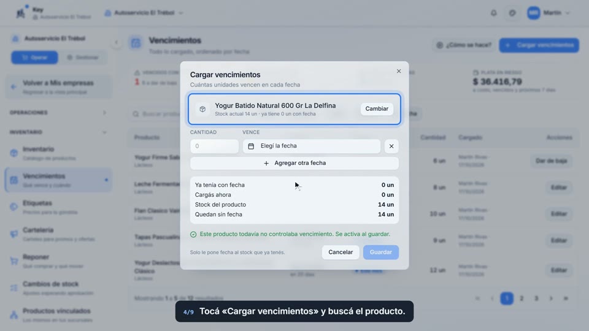
Task: Go to page 2 of results
Action: click(522, 299)
